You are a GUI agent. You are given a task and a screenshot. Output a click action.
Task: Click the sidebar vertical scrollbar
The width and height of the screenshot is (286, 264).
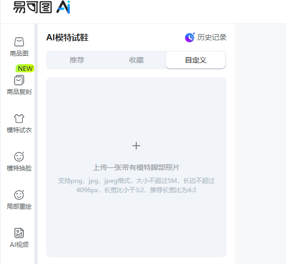(36, 144)
